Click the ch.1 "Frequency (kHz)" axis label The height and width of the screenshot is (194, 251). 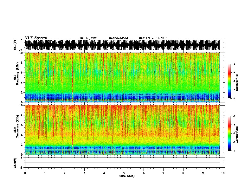[17, 74]
